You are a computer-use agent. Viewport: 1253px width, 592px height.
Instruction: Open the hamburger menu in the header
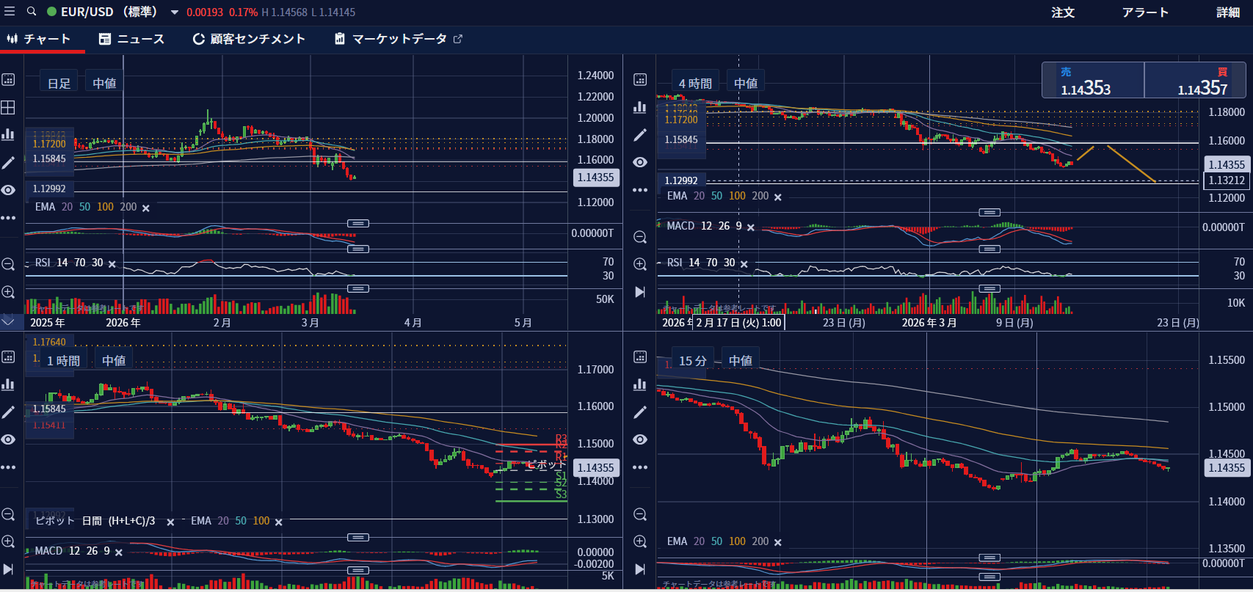tap(10, 12)
